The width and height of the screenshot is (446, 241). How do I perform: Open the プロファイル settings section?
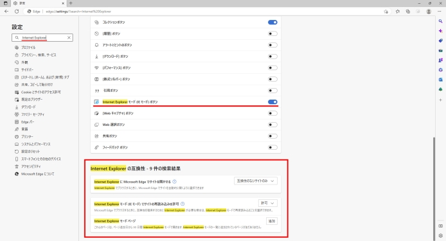(x=28, y=48)
